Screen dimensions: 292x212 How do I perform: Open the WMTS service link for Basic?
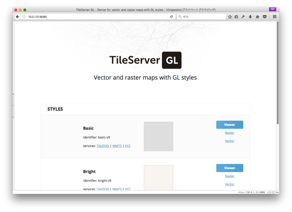click(x=117, y=146)
